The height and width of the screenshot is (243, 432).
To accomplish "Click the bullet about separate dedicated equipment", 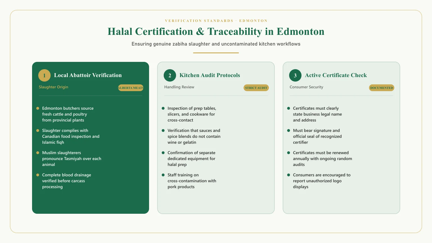I will tap(192, 159).
